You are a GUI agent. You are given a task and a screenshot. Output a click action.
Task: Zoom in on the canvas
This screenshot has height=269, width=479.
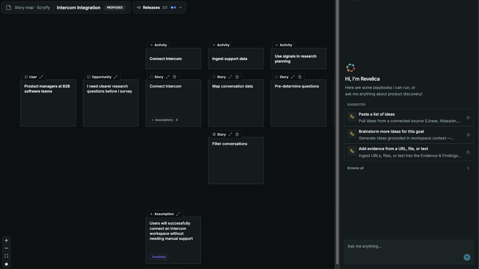tap(6, 240)
